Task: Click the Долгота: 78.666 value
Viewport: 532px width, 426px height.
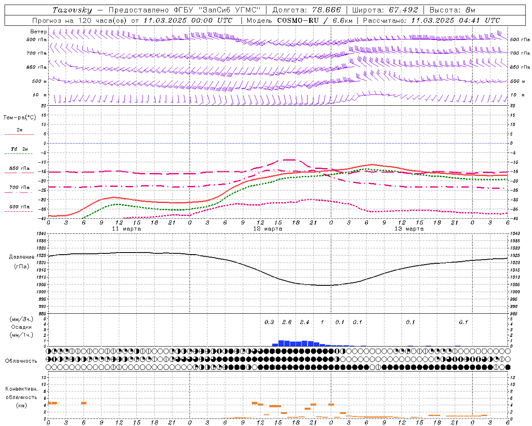Action: point(306,10)
